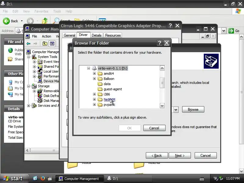This screenshot has height=183, width=244.
Task: Click scroll up arrow in folder tree
Action: pos(162,68)
